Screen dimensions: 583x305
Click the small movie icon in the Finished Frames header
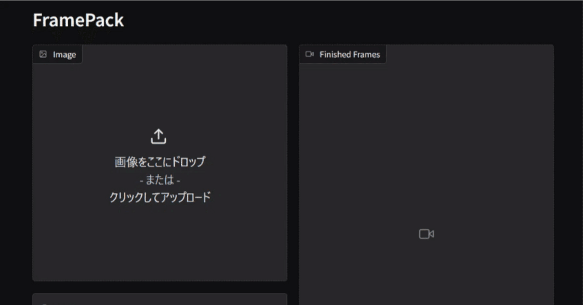click(x=310, y=54)
